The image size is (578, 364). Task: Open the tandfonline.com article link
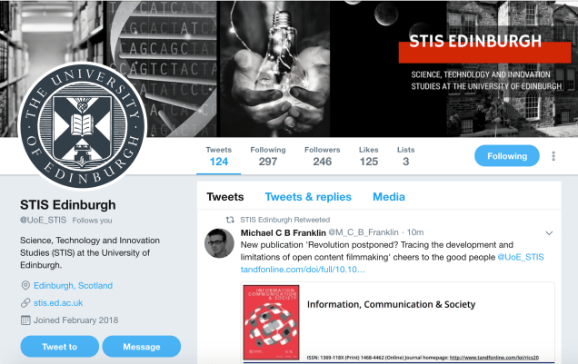tap(303, 270)
